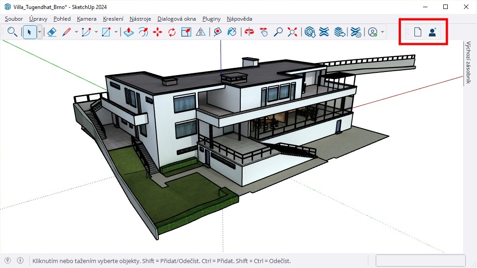Expand the Rectangle tool dropdown arrow
The height and width of the screenshot is (268, 477).
point(116,32)
